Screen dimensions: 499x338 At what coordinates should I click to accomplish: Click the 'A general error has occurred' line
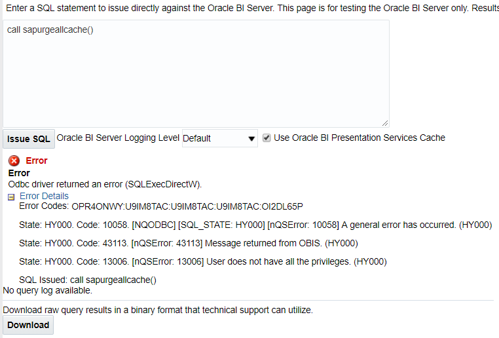(255, 225)
